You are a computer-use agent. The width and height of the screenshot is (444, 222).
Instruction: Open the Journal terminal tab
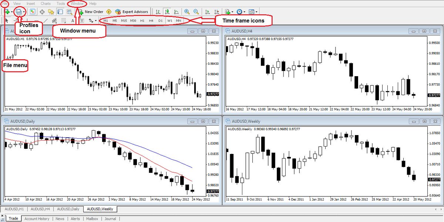pos(110,219)
